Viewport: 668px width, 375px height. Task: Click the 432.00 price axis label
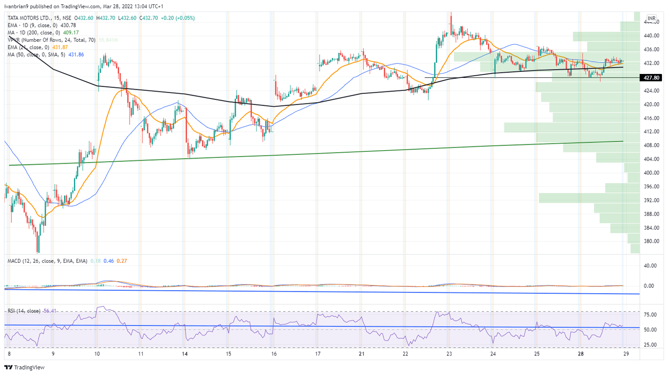coord(652,64)
